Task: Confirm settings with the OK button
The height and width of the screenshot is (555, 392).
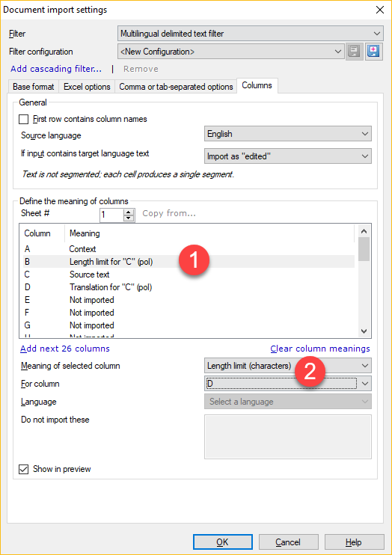Action: pyautogui.click(x=223, y=542)
